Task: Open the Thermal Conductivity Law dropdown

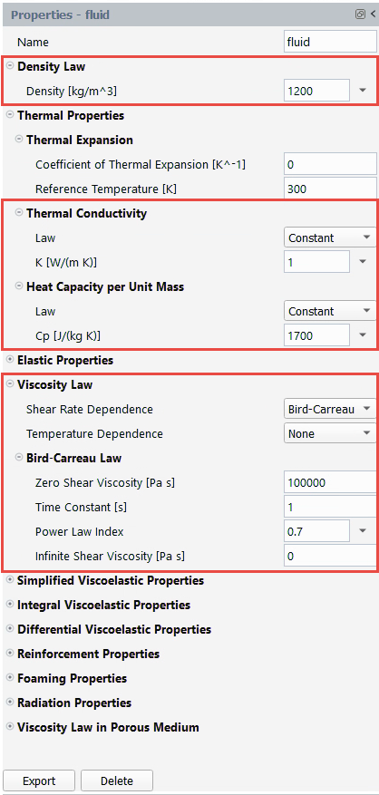Action: click(x=330, y=238)
